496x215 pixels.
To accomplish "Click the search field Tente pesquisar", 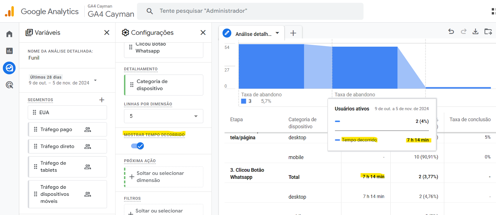I will (x=250, y=11).
